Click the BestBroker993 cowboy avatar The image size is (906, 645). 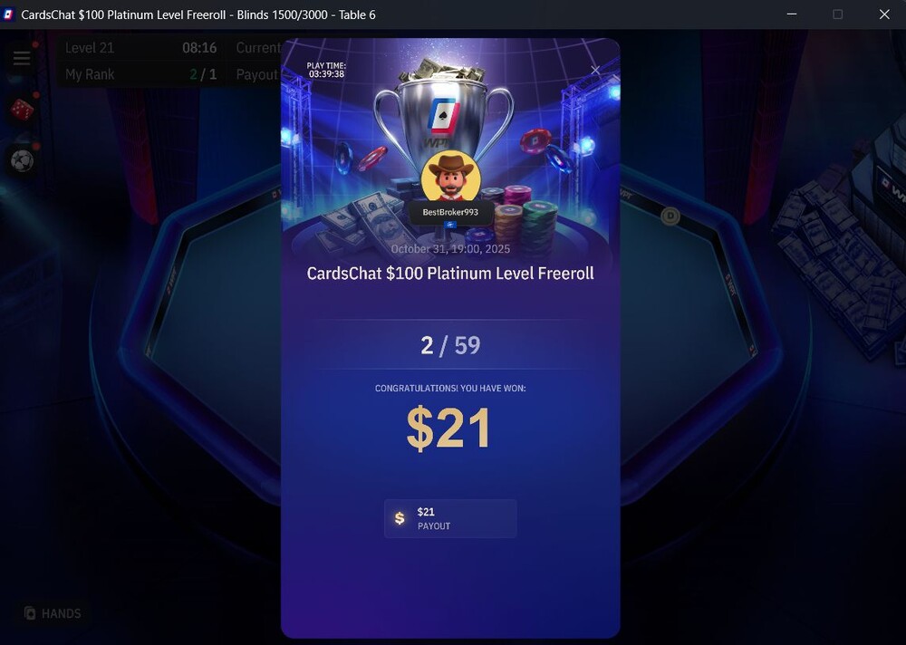coord(450,177)
